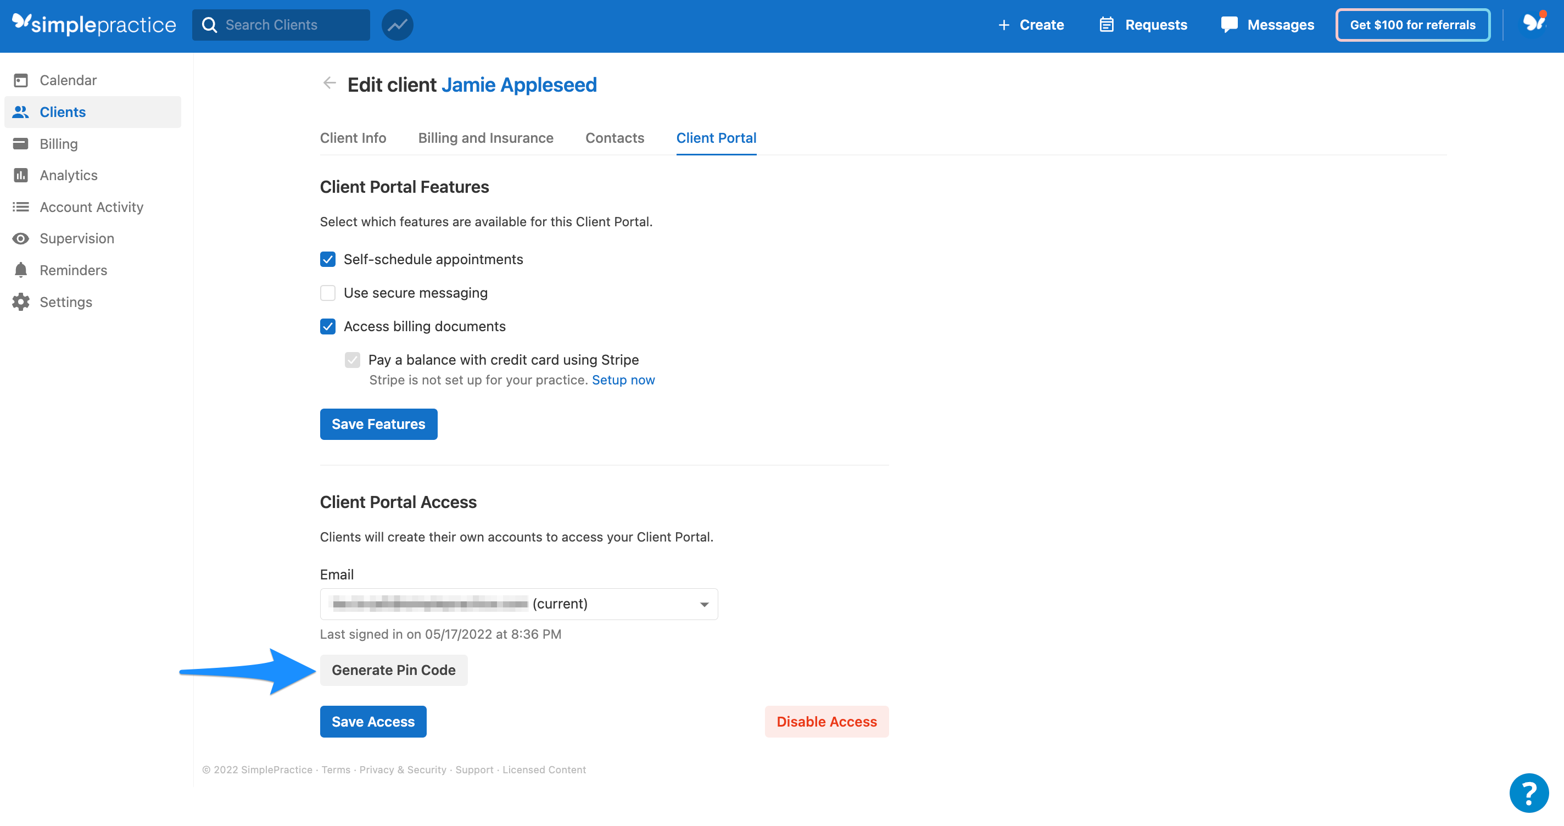Open Settings with the gear icon

point(21,302)
